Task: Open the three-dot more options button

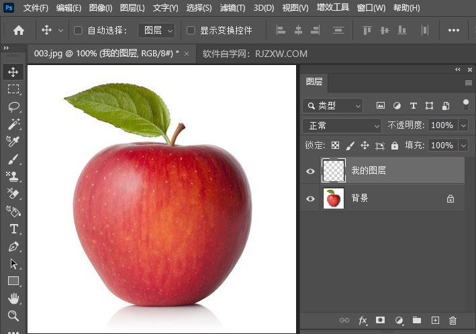Action: click(x=454, y=30)
